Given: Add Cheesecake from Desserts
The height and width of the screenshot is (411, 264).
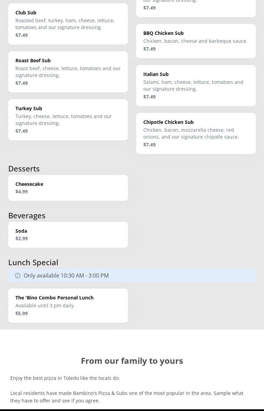Looking at the screenshot, I should (68, 188).
